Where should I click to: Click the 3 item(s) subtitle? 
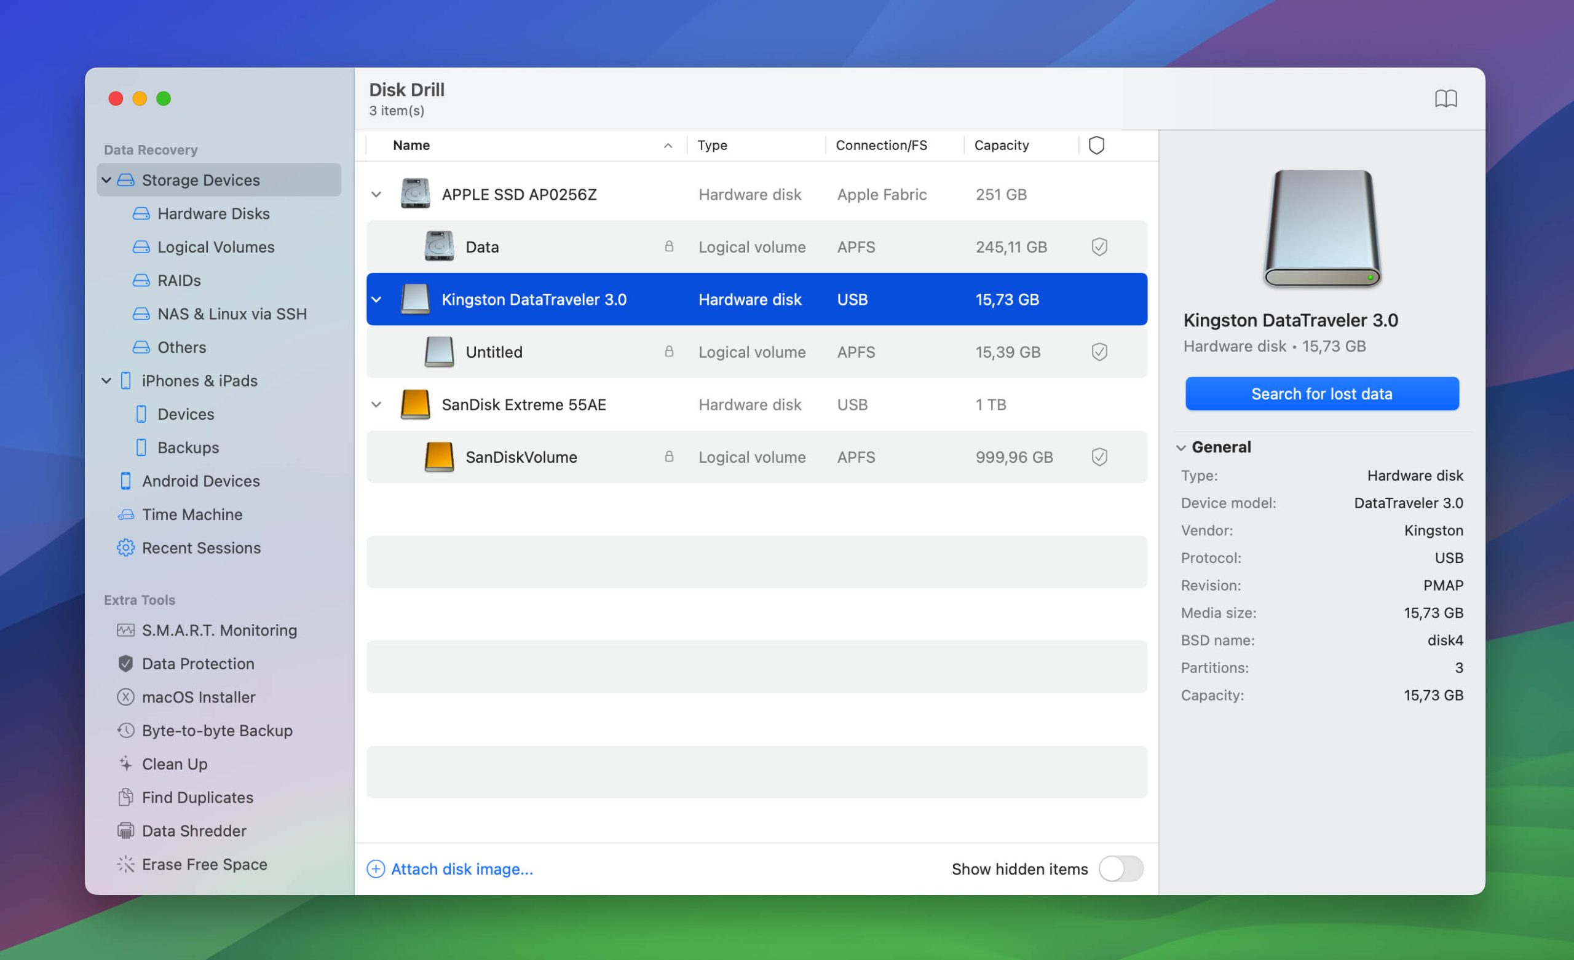(397, 111)
